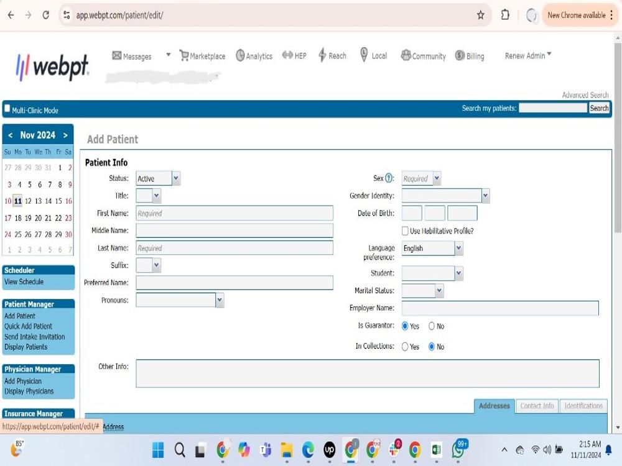Open Excel from taskbar
Viewport: 622px width, 466px height.
tap(437, 450)
